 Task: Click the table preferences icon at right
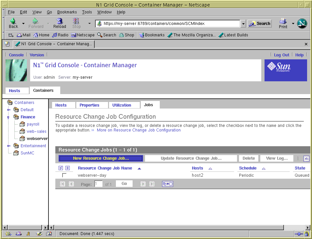pos(306,159)
